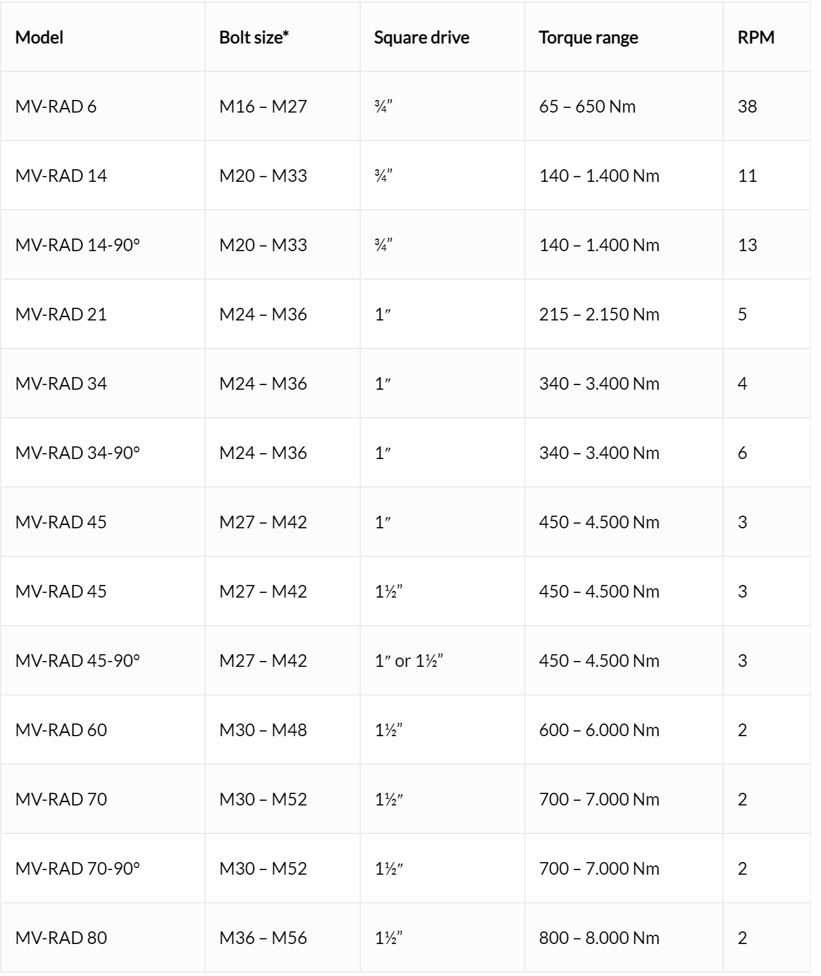The image size is (821, 976).
Task: Click the RPM column header
Action: coord(767,37)
